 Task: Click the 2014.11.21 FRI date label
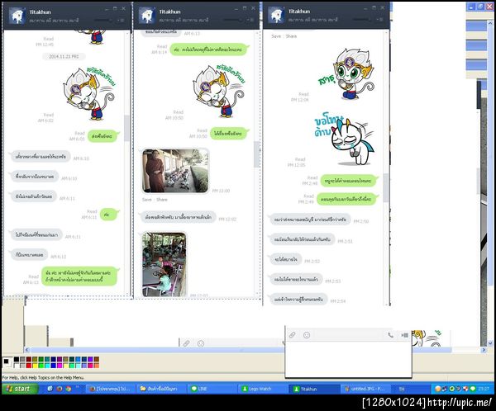click(x=64, y=57)
